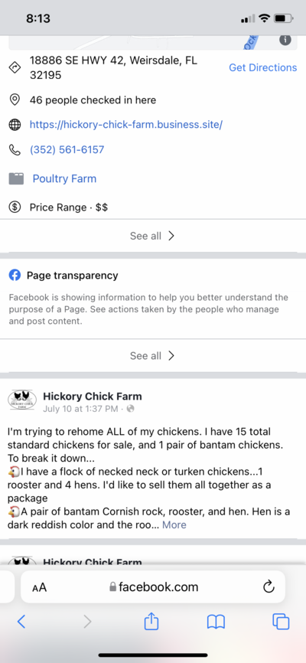Tap the phone handset icon
This screenshot has height=663, width=306.
pyautogui.click(x=15, y=150)
